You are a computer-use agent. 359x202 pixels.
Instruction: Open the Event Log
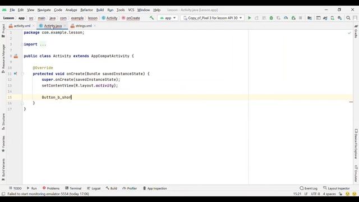(x=309, y=189)
